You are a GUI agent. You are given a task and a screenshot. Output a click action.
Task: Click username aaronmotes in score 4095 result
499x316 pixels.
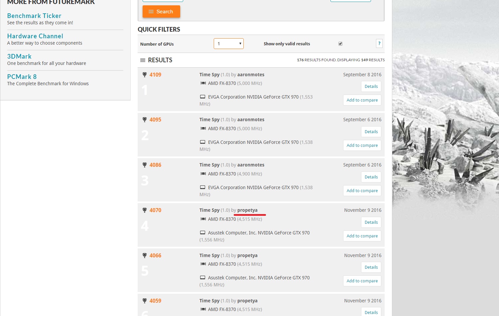[x=251, y=120]
